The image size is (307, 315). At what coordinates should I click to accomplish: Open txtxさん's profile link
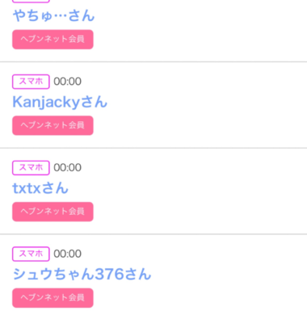pos(40,188)
